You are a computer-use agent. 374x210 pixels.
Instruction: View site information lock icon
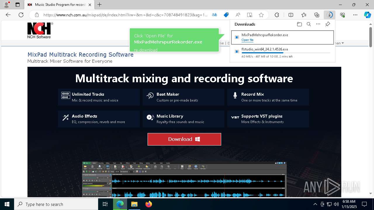pos(37,15)
